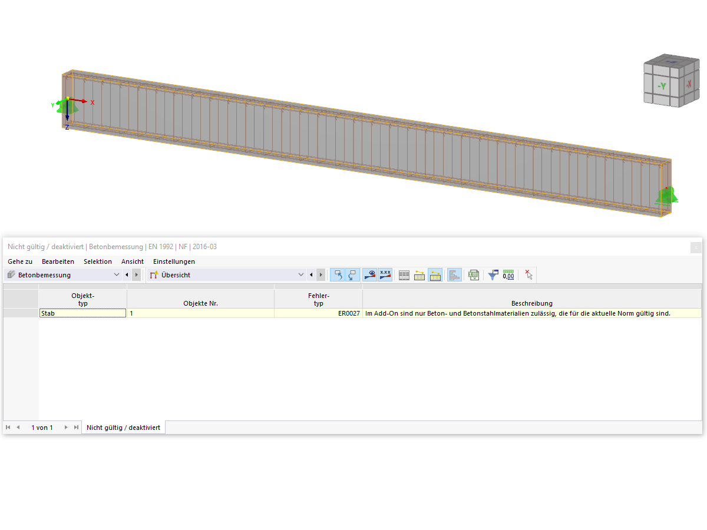Go to next entry of Übersicht combo
Screen dimensions: 707x530
coord(321,275)
